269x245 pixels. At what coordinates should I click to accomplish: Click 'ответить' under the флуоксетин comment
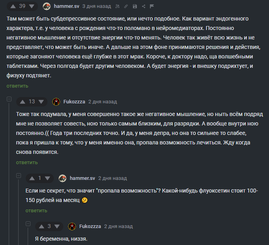36,211
